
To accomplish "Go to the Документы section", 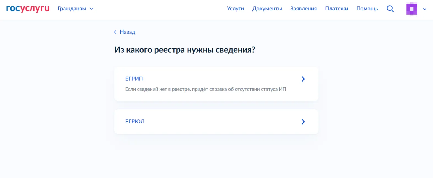I will [x=267, y=9].
